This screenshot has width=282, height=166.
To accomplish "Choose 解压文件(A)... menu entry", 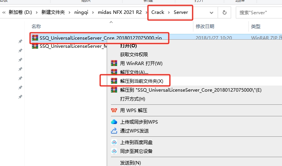I will click(x=134, y=72).
